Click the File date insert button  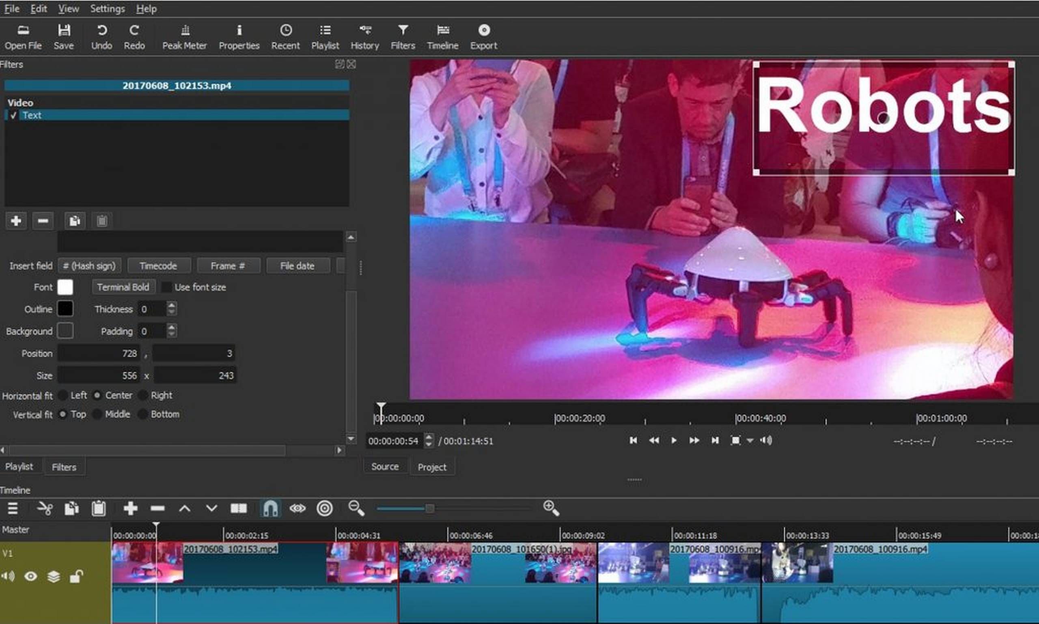point(297,266)
